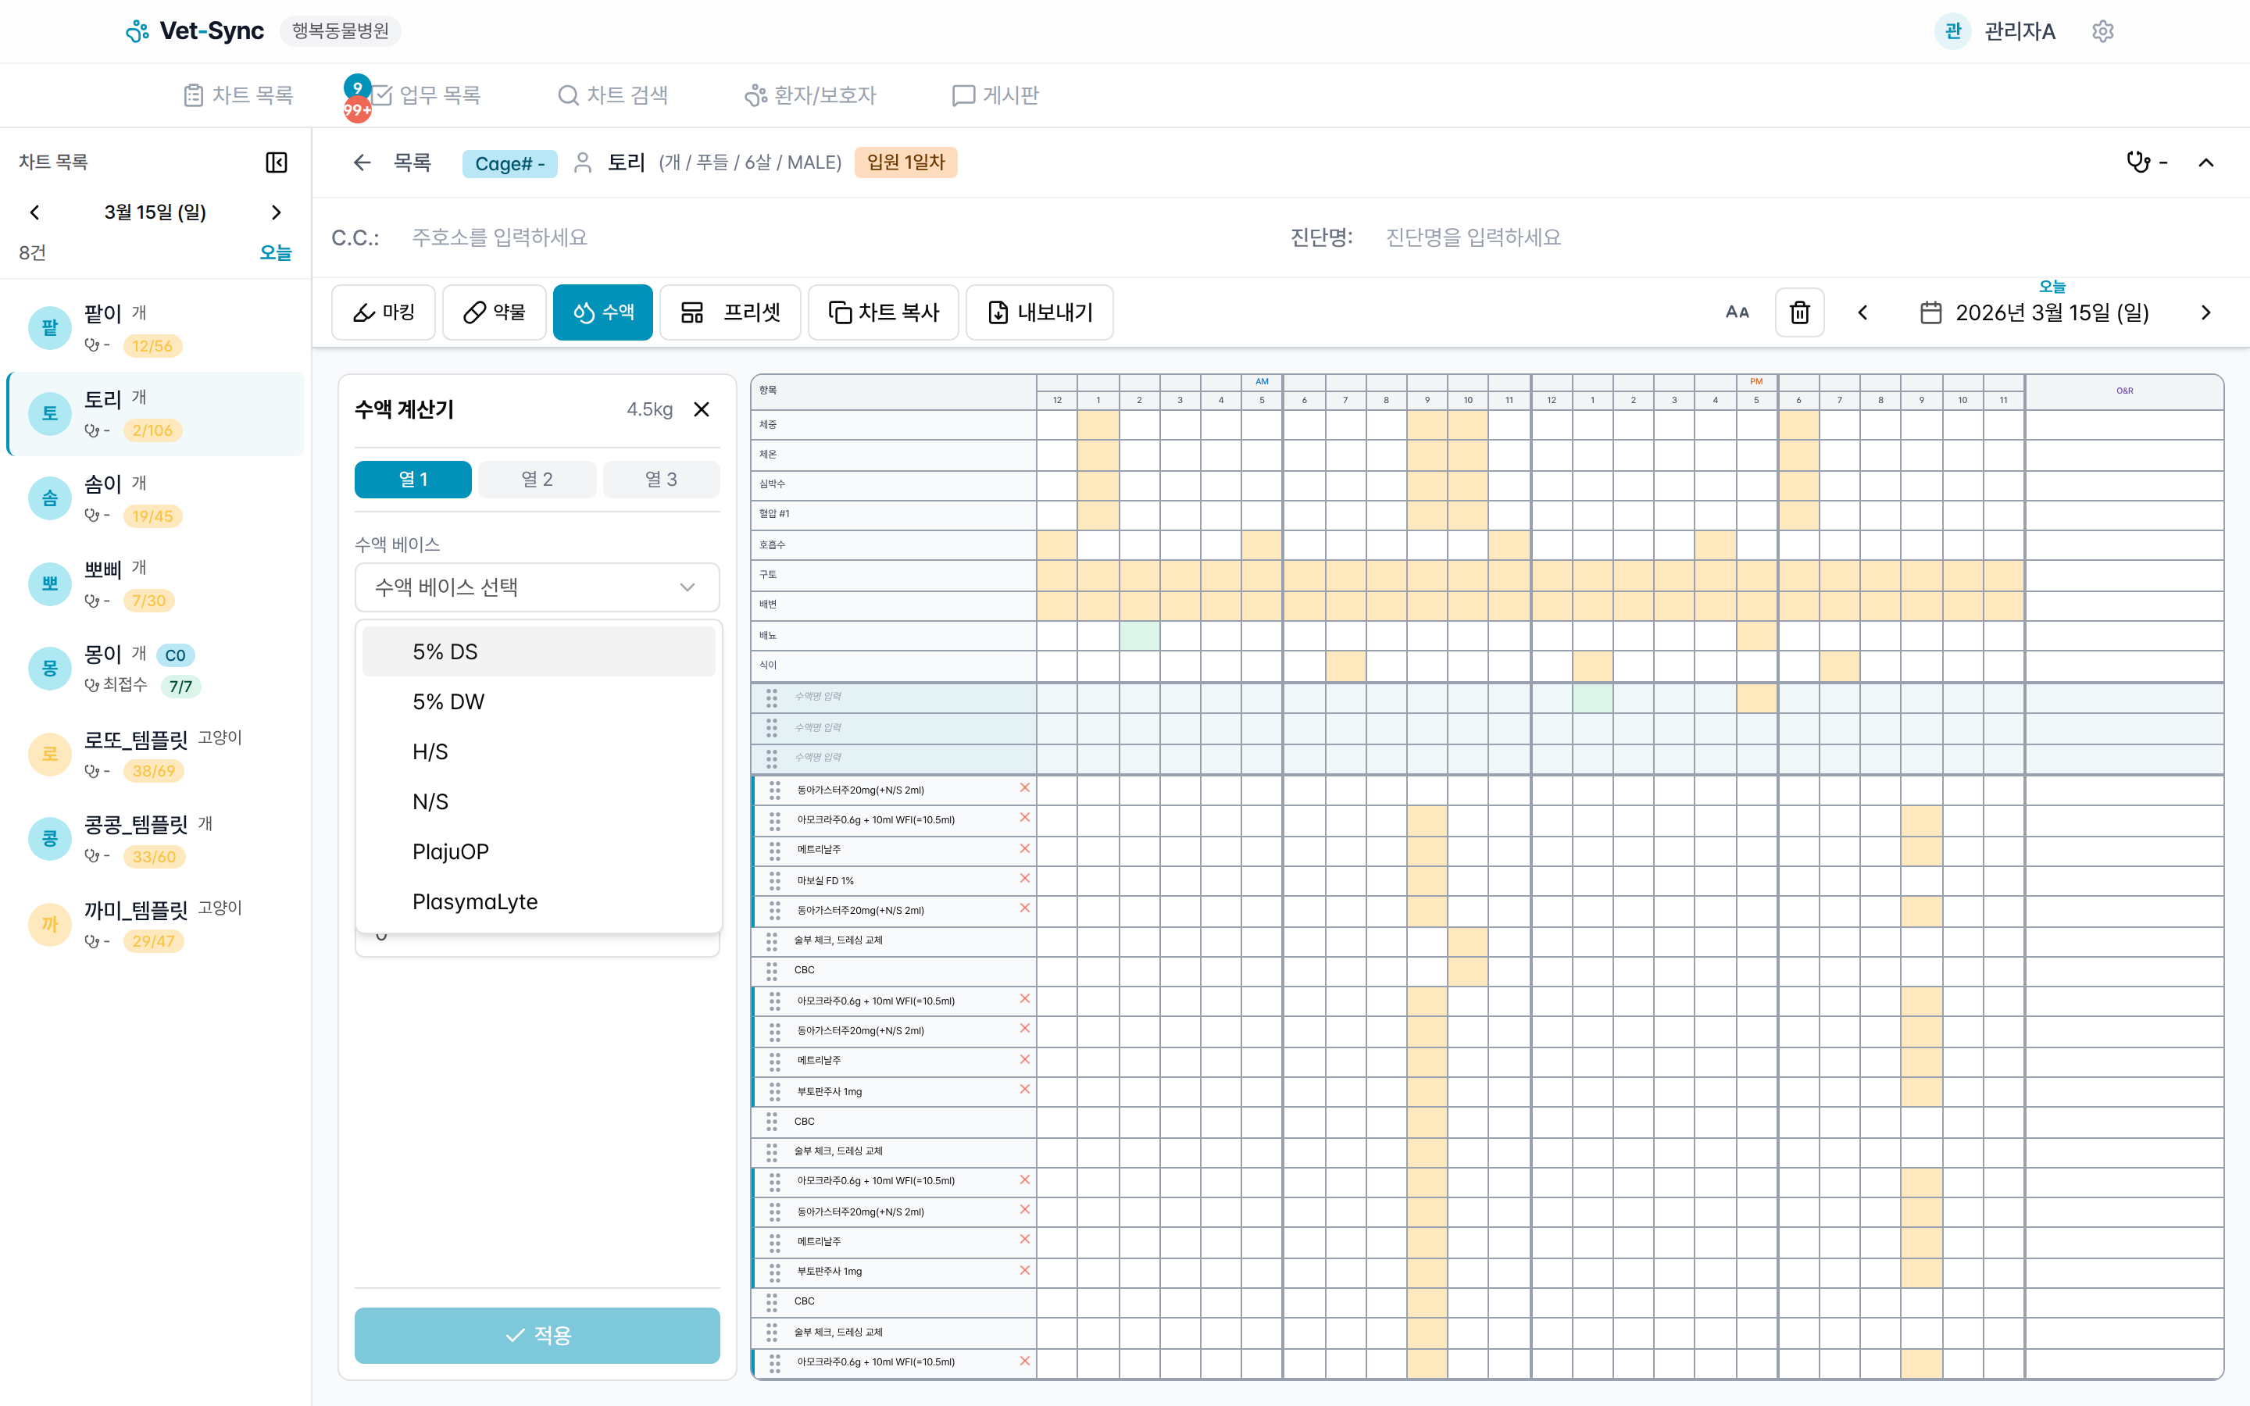Collapse the chart list sidebar panel

click(x=276, y=162)
